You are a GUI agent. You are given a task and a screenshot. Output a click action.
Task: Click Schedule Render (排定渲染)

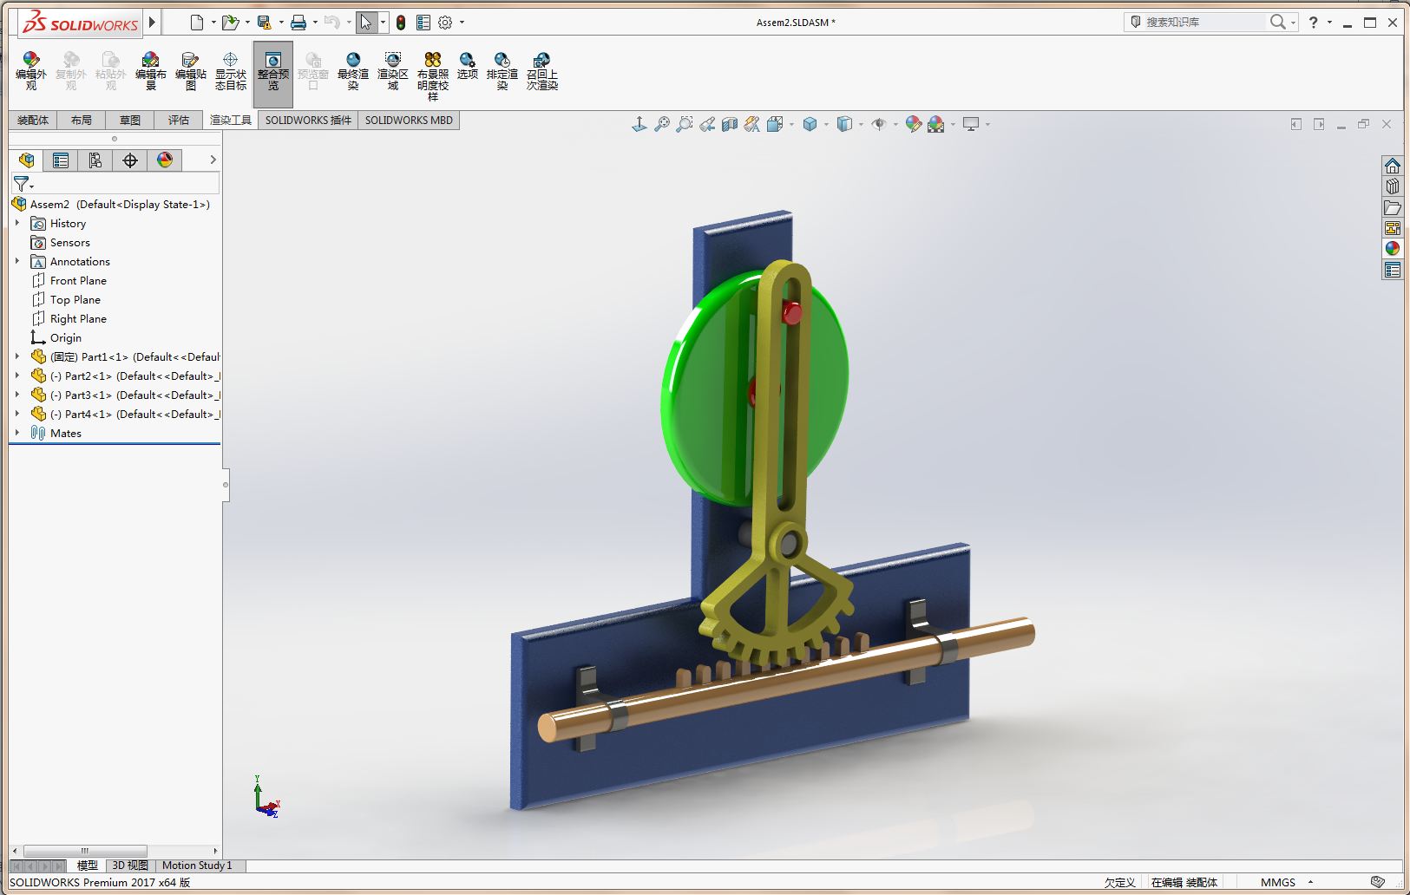[x=502, y=70]
